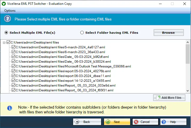Uncheck 6-march-2023_36a433.eml checkbox
The height and width of the screenshot is (128, 191).
coord(13,52)
